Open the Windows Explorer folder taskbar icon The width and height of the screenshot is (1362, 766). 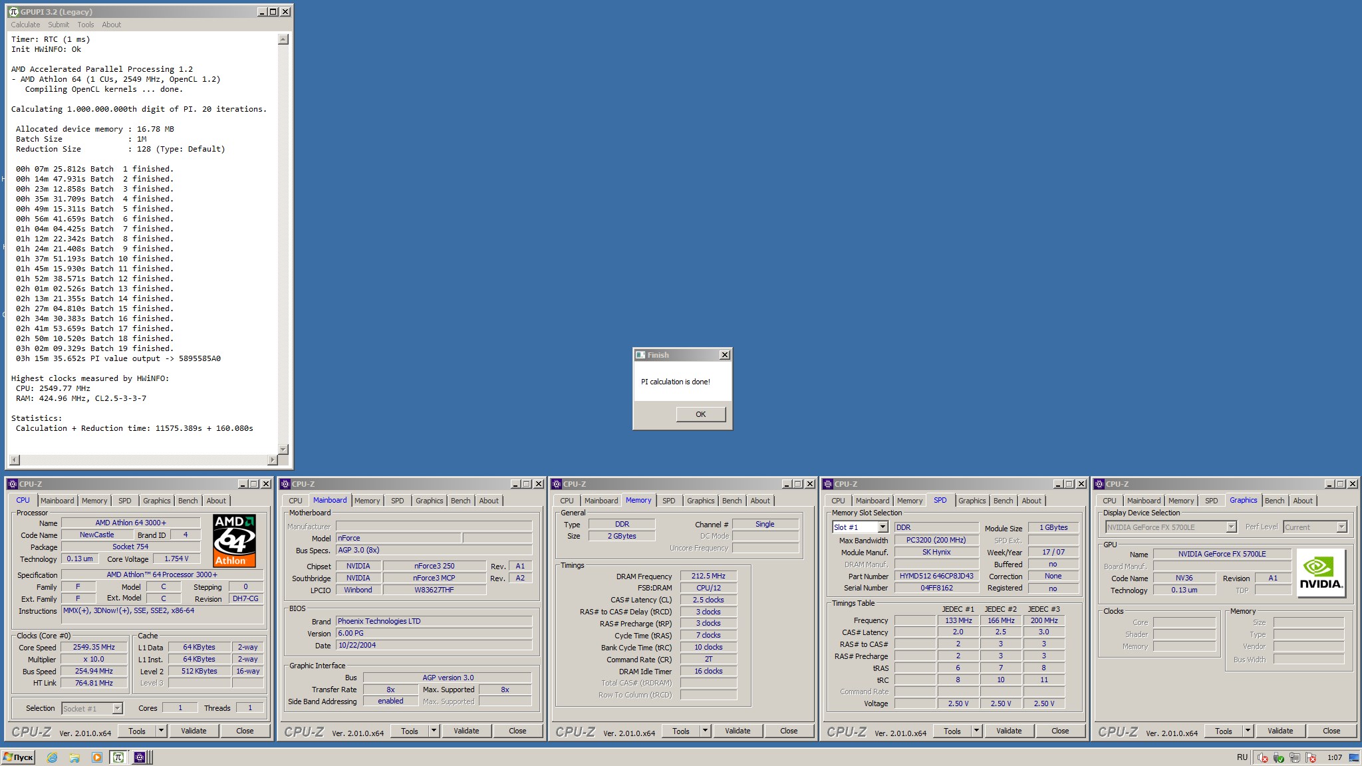74,757
